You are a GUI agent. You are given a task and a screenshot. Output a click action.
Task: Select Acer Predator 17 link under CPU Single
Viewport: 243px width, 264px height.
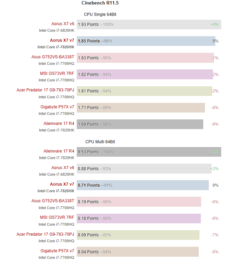(45, 90)
